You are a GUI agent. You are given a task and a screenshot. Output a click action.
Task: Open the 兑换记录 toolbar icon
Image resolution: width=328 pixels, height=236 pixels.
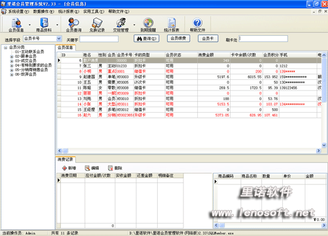tap(97, 23)
